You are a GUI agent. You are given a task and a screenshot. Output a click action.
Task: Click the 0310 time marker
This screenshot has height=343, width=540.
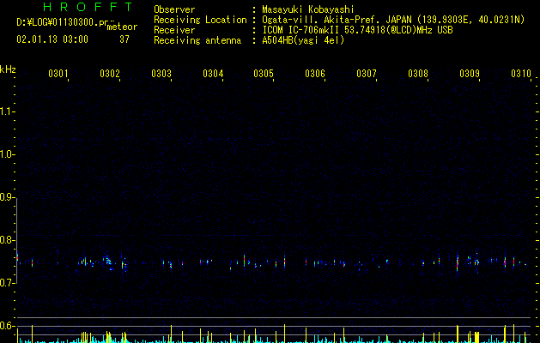[x=521, y=73]
